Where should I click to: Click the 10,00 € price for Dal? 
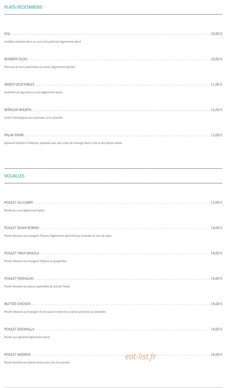pos(216,34)
